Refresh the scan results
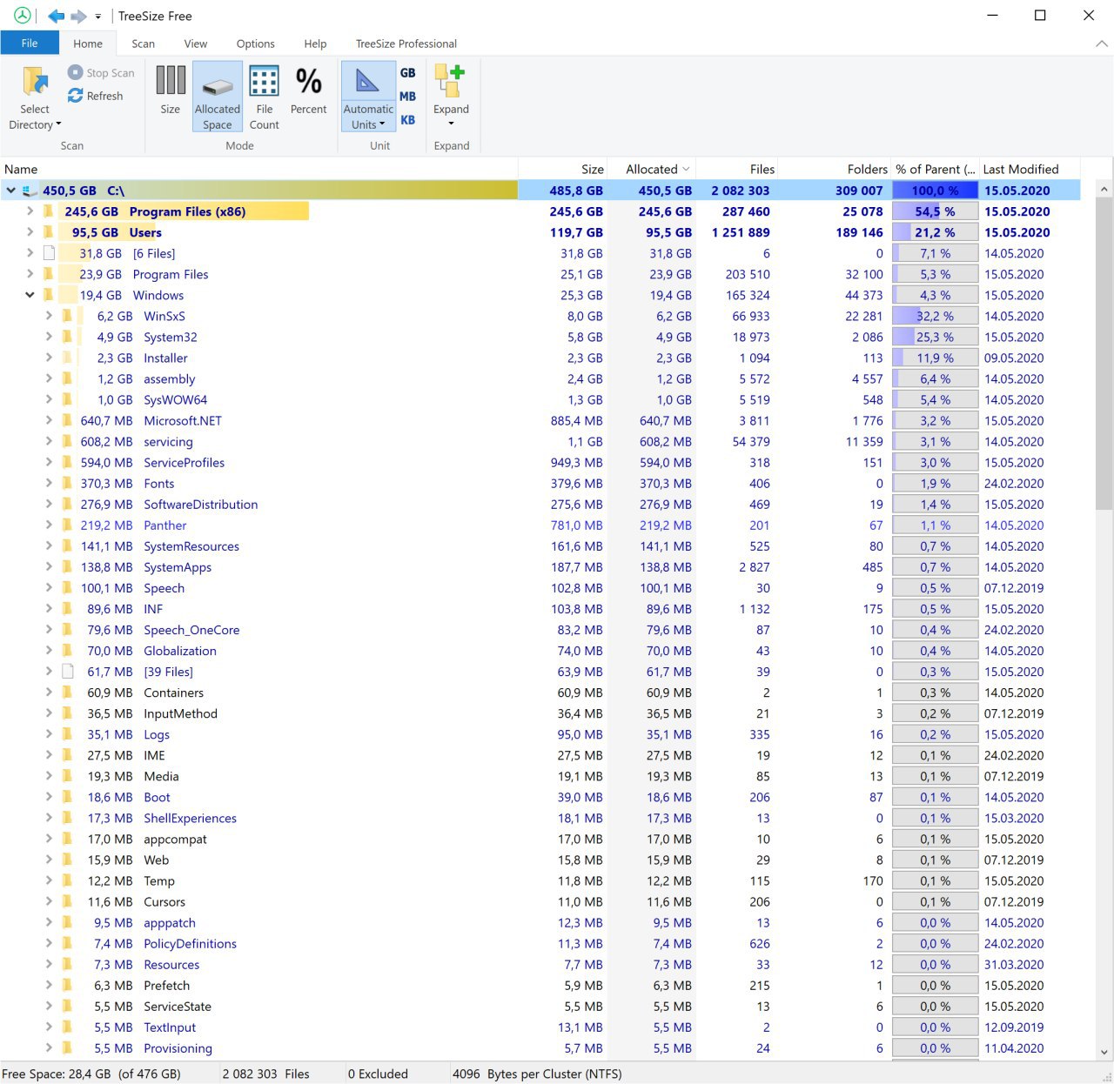1114x1084 pixels. point(95,96)
